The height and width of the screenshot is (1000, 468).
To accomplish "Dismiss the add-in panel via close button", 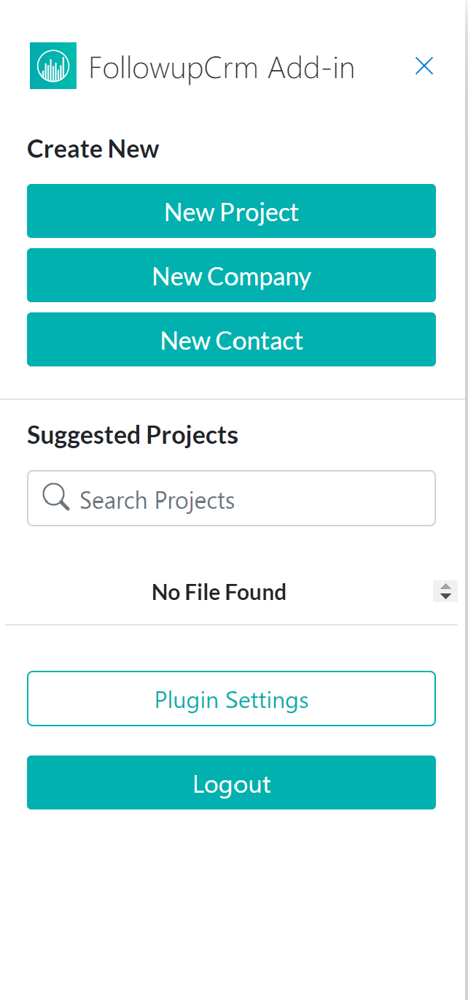I will [424, 66].
